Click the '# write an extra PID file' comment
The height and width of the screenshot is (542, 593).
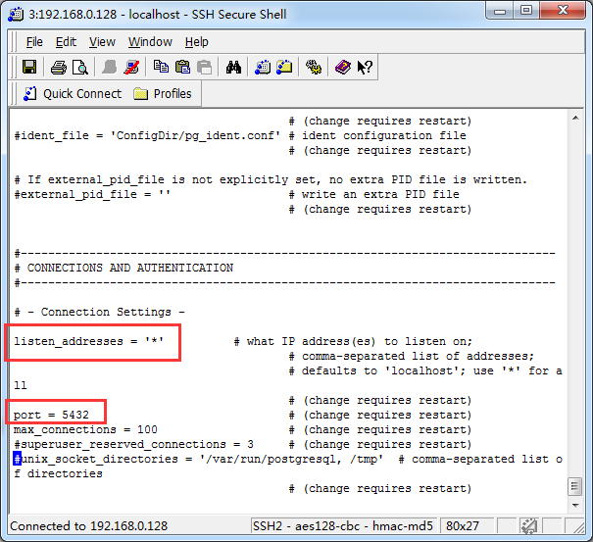coord(374,194)
